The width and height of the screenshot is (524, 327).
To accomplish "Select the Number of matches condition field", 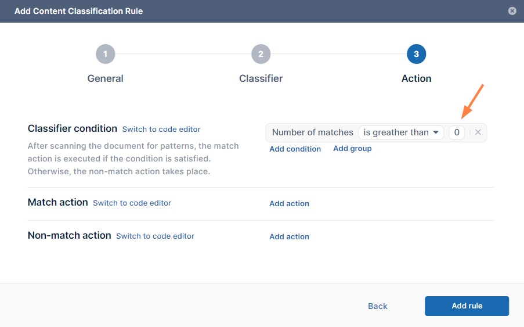I will pyautogui.click(x=312, y=132).
